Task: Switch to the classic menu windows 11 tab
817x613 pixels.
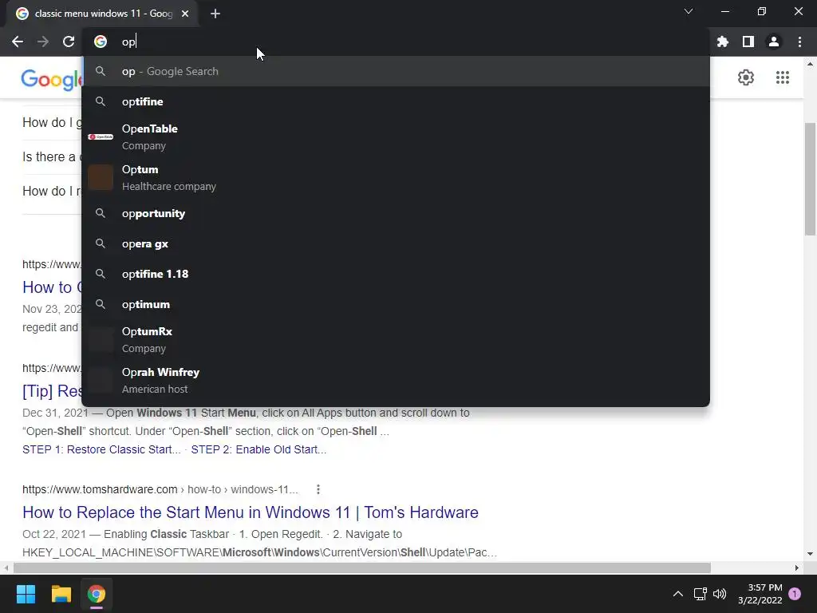Action: [102, 14]
